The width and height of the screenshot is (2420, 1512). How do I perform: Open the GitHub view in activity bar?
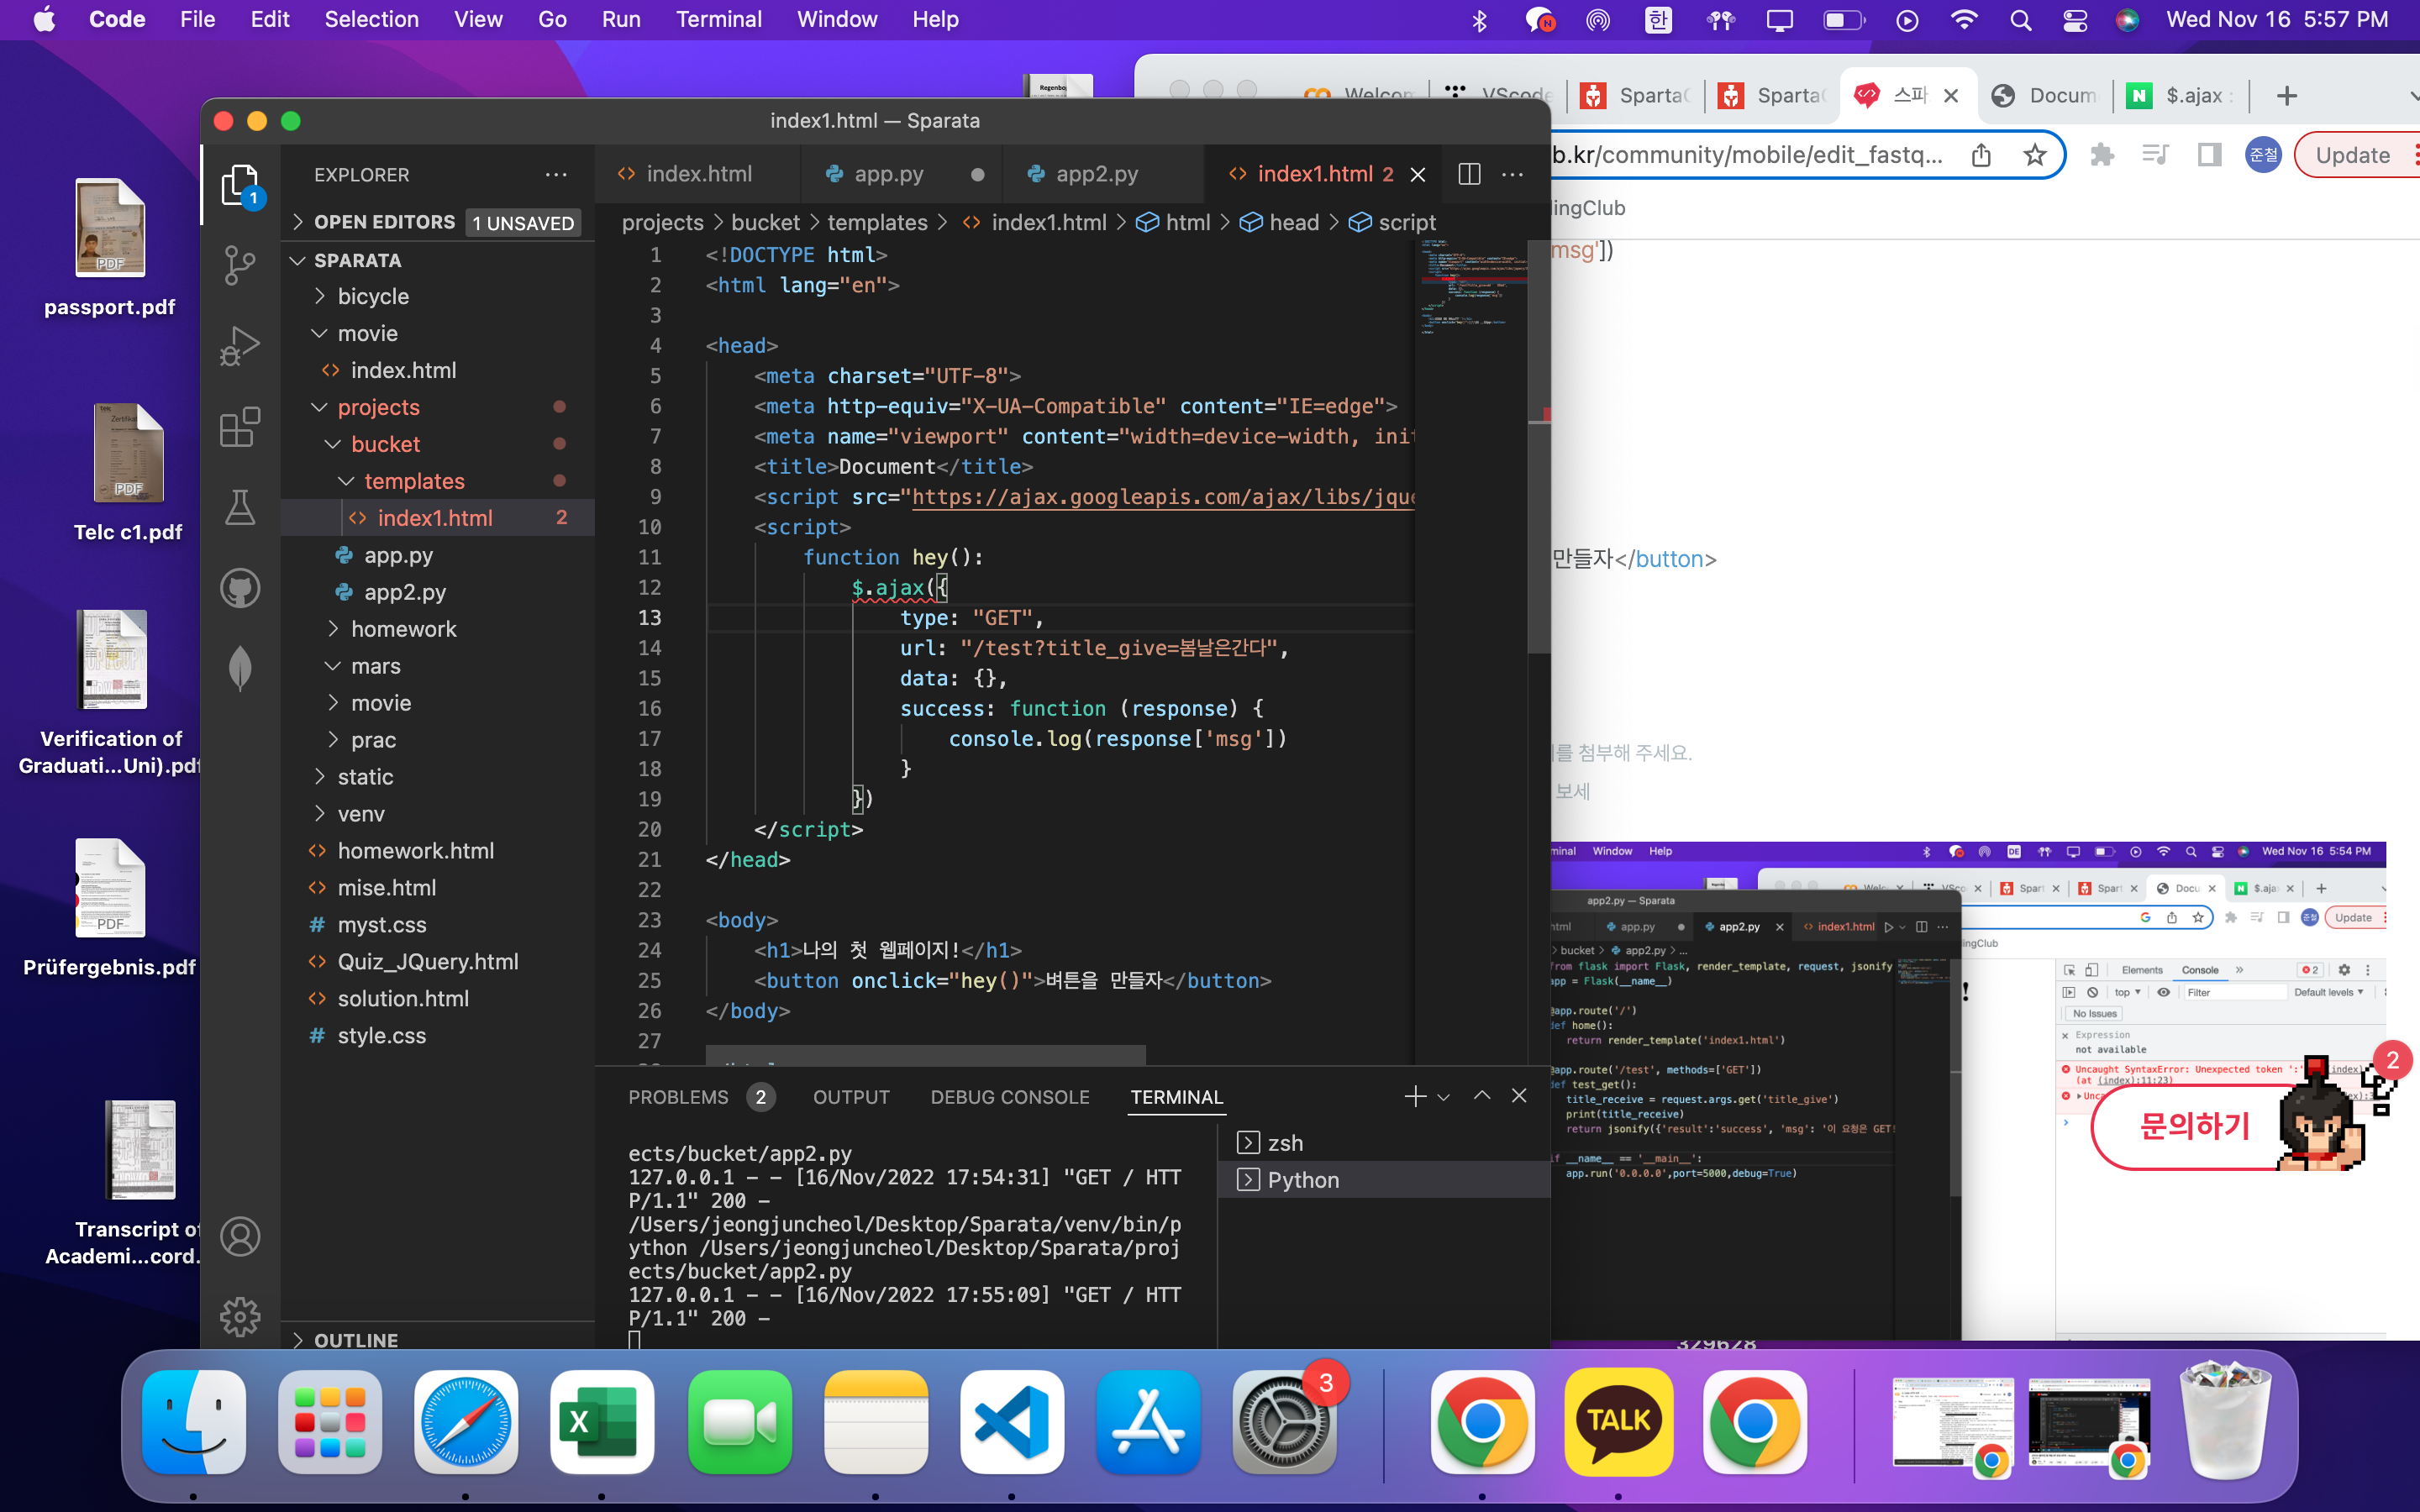point(240,588)
